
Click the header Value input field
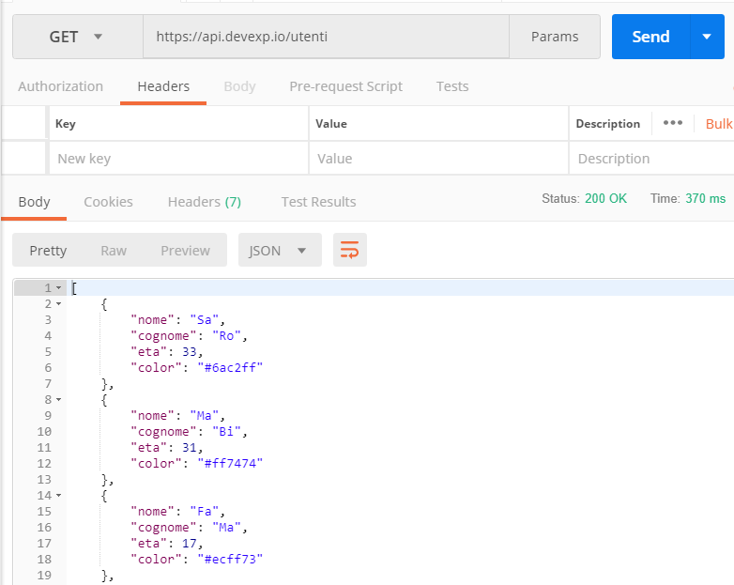pyautogui.click(x=438, y=159)
